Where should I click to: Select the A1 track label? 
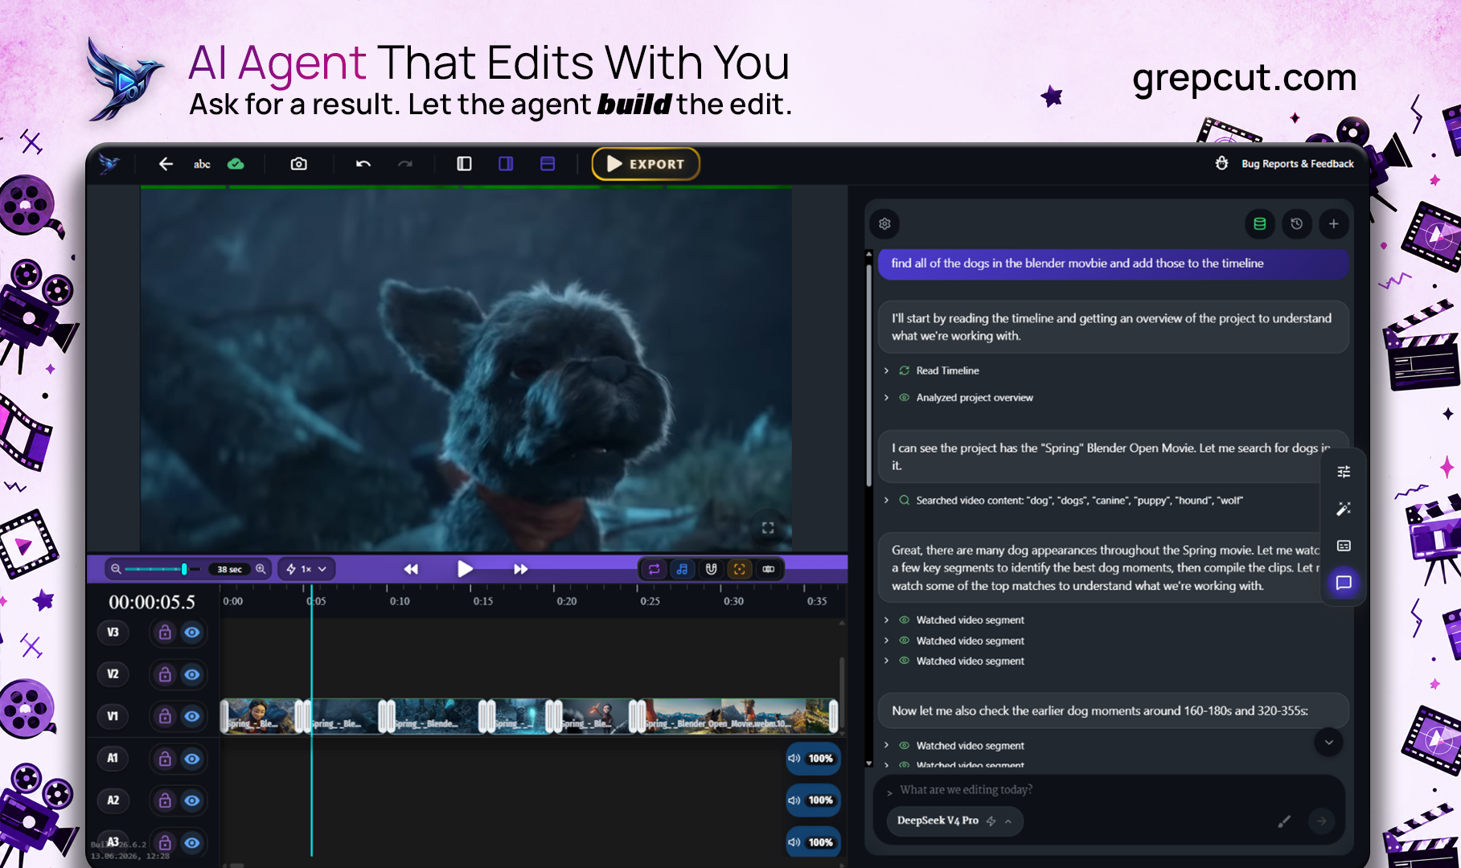coord(113,758)
